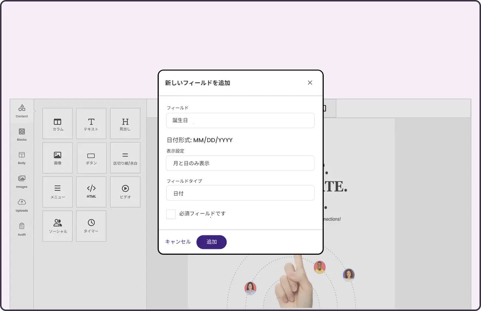This screenshot has height=311, width=481.
Task: Open the Uploads panel
Action: 21,205
